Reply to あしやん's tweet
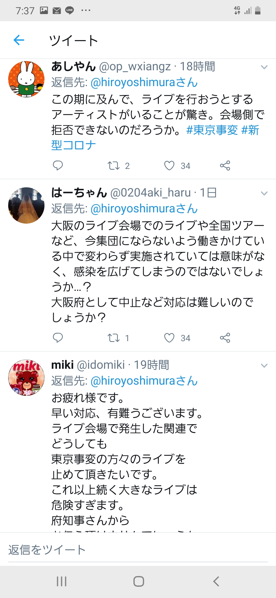 (x=58, y=166)
